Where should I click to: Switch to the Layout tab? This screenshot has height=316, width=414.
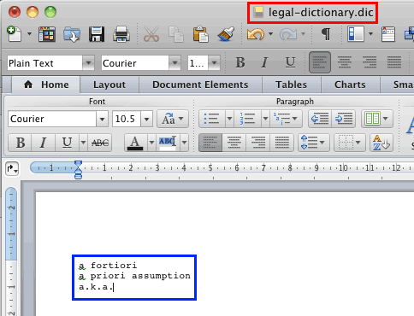pyautogui.click(x=109, y=85)
